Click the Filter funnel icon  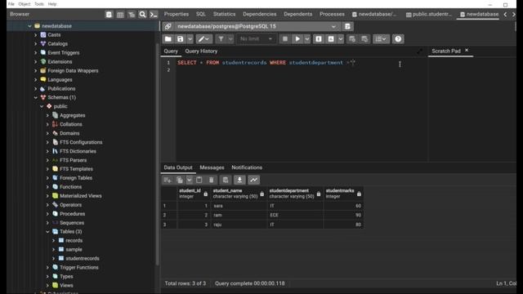221,39
